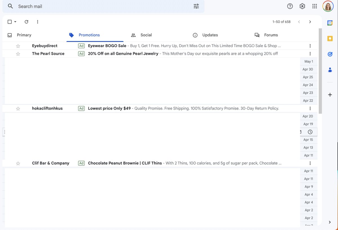This screenshot has height=230, width=338.
Task: Click sender name hokacliftonhkus
Action: point(47,109)
